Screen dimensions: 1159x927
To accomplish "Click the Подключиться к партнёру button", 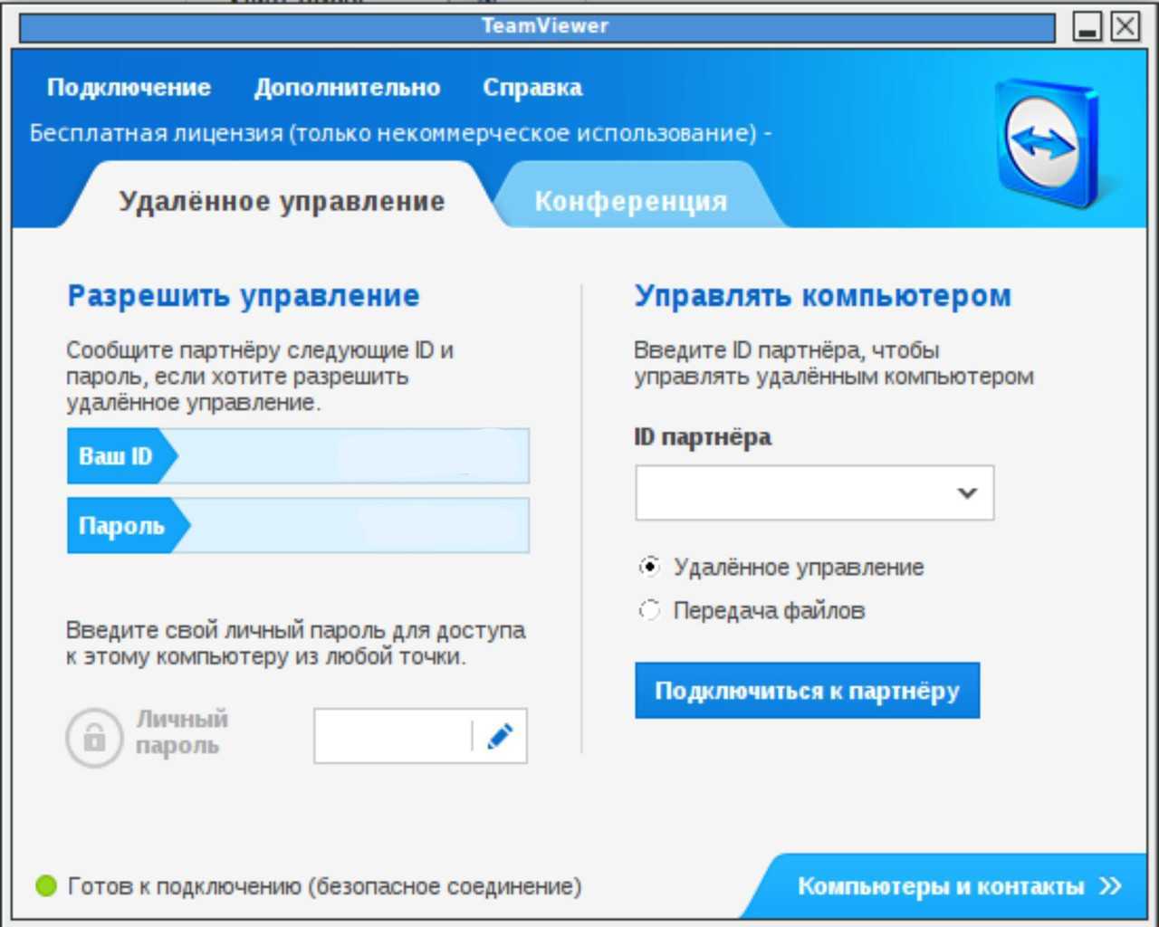I will coord(807,691).
